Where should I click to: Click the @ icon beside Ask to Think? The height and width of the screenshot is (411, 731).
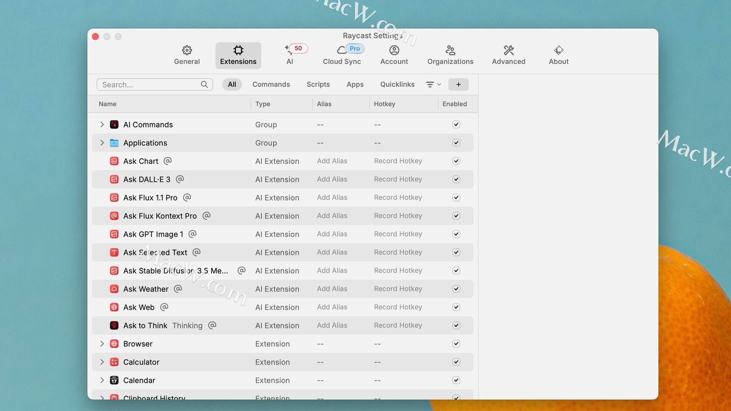(x=212, y=325)
